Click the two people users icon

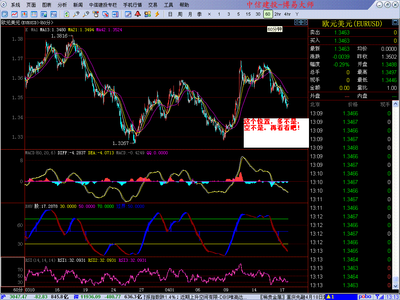(x=147, y=14)
